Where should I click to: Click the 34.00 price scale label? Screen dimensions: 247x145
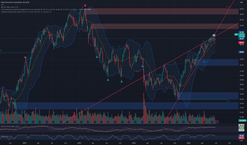click(x=241, y=59)
